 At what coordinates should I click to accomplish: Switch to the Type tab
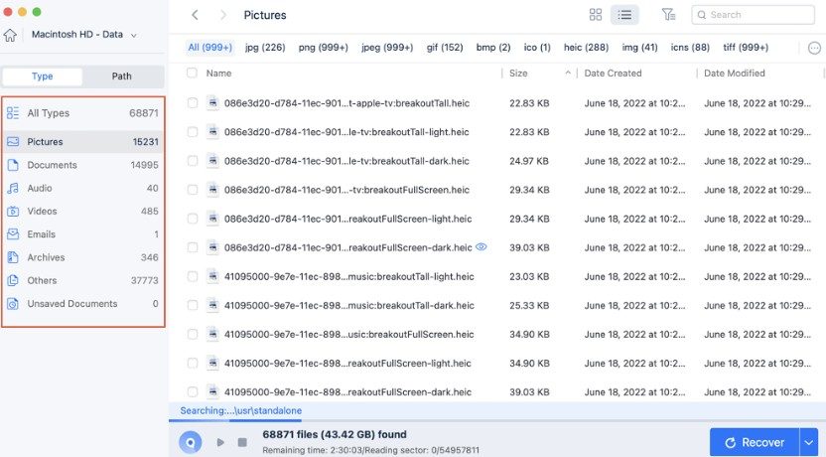click(x=42, y=76)
